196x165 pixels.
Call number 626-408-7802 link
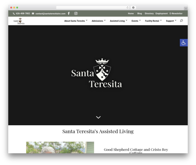pos(23,14)
